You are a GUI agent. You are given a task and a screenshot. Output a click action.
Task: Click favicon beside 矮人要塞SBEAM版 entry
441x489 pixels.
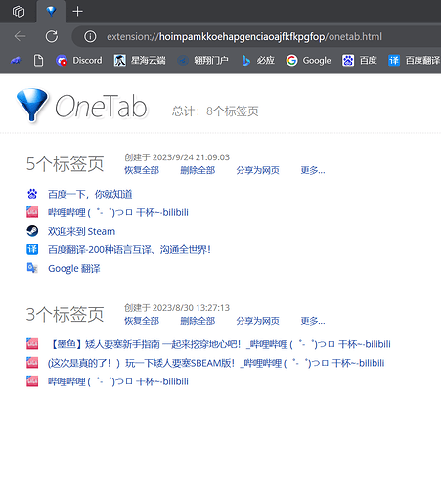pyautogui.click(x=32, y=363)
